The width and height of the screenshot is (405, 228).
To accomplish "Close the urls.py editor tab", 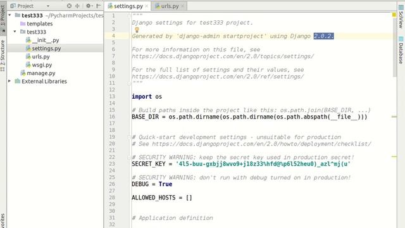I will point(182,6).
